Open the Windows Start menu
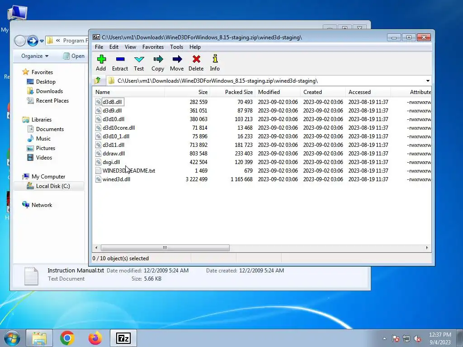This screenshot has height=347, width=463. pyautogui.click(x=12, y=338)
